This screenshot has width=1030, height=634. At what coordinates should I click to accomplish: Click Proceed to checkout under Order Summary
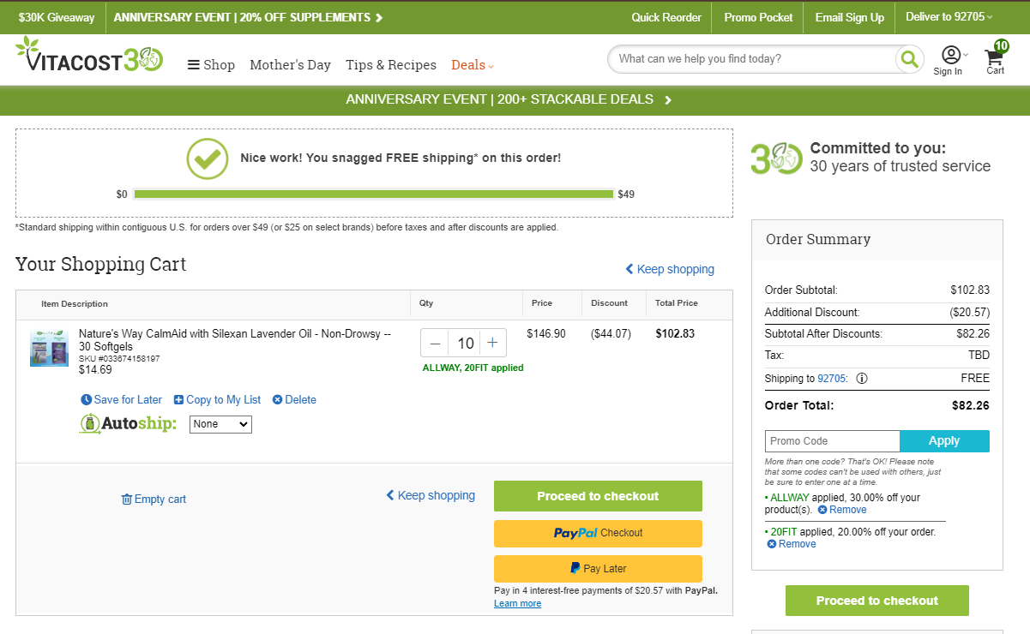[x=877, y=601]
